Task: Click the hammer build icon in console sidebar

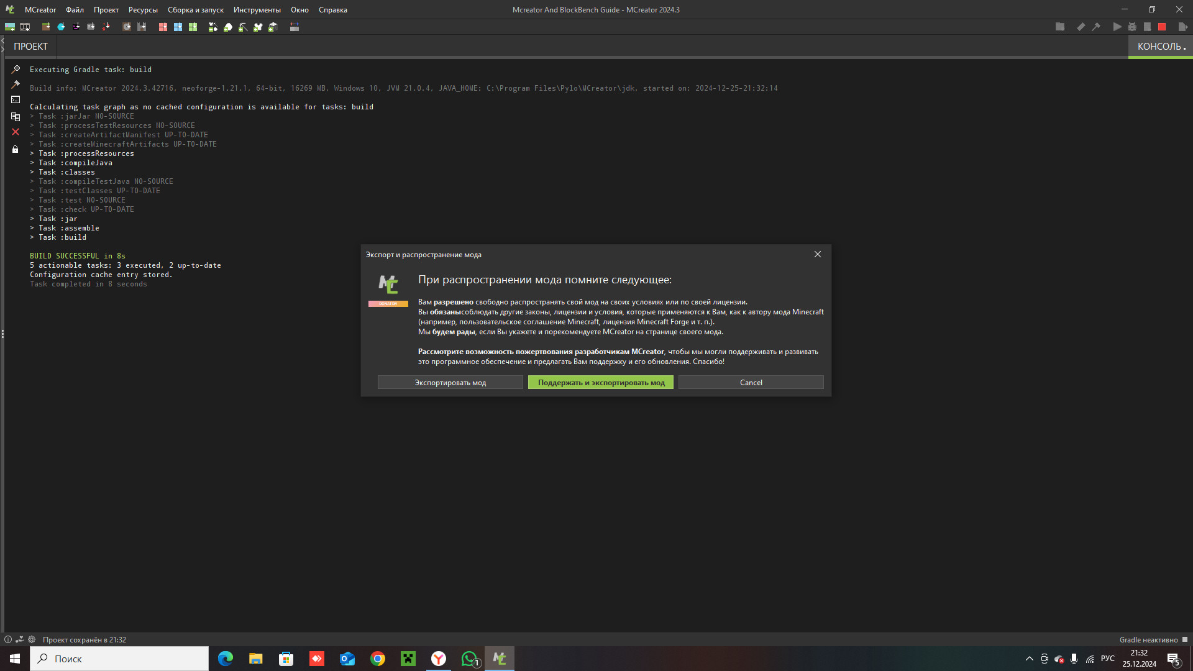Action: (16, 84)
